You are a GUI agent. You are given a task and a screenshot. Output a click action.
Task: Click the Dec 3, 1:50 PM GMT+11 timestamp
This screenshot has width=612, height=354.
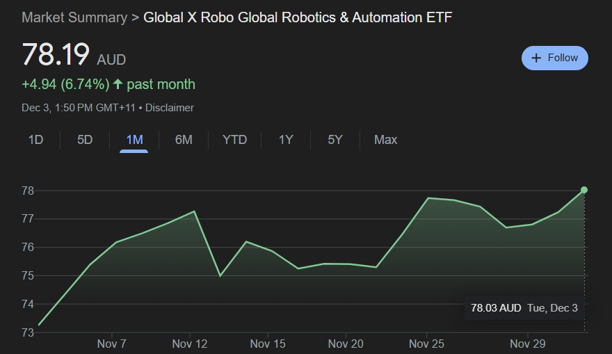79,108
